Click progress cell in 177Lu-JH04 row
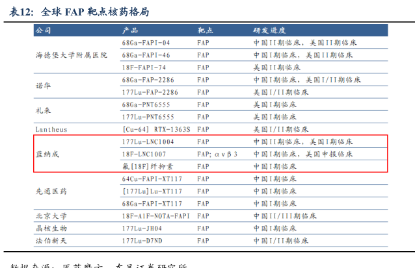415x268 pixels. 274,228
